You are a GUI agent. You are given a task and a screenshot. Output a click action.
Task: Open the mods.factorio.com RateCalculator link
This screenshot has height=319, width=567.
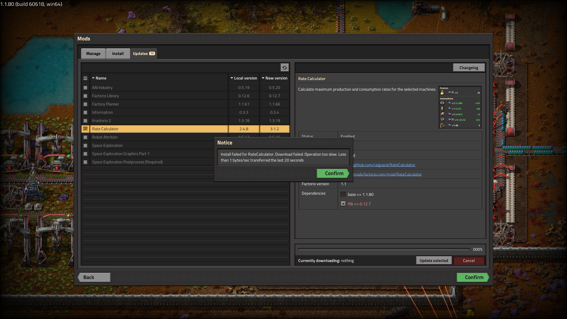pos(387,174)
